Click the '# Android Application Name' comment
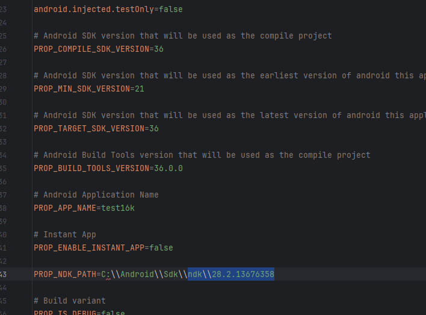Viewport: 426px width, 315px height. pos(96,195)
